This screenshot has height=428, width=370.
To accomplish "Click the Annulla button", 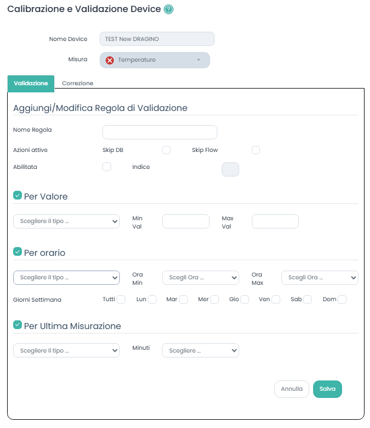I will (292, 389).
